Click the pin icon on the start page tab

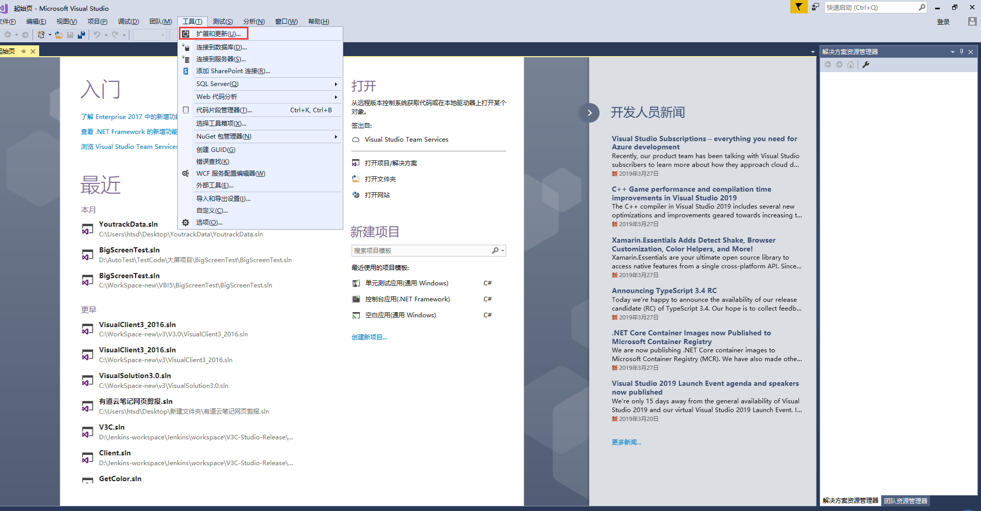click(x=24, y=52)
